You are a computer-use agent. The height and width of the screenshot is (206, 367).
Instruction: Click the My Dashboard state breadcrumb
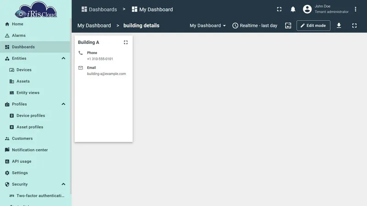[94, 26]
